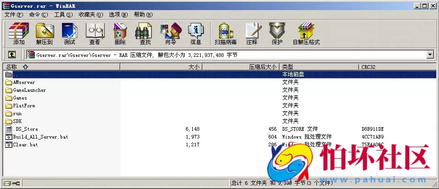Viewport: 439px width, 189px height.
Task: Open the 选项(N) menu
Action: tap(118, 15)
